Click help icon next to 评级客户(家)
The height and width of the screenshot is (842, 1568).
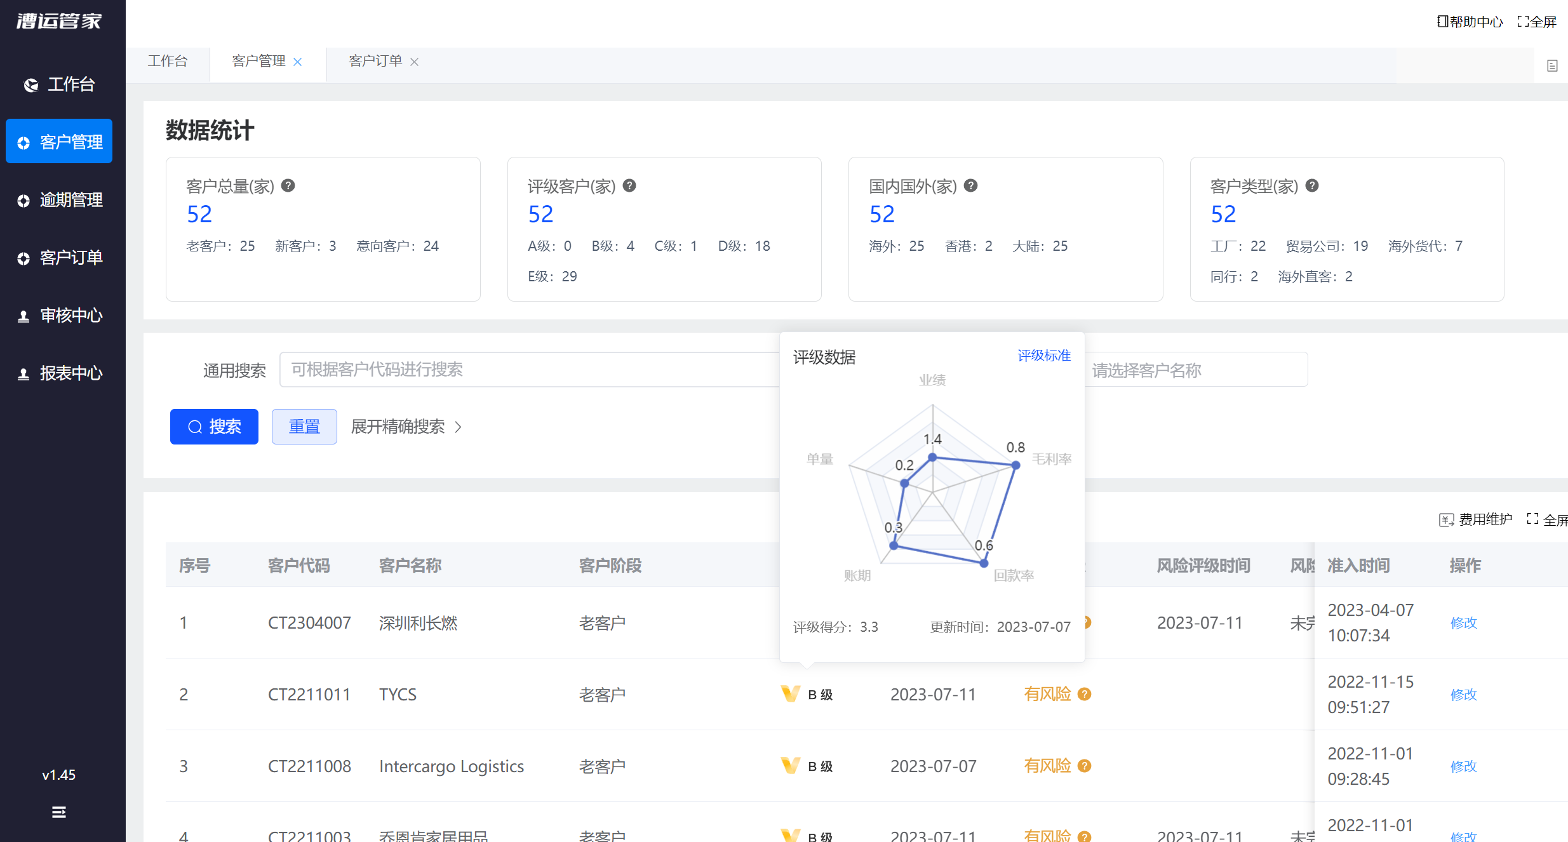[629, 185]
